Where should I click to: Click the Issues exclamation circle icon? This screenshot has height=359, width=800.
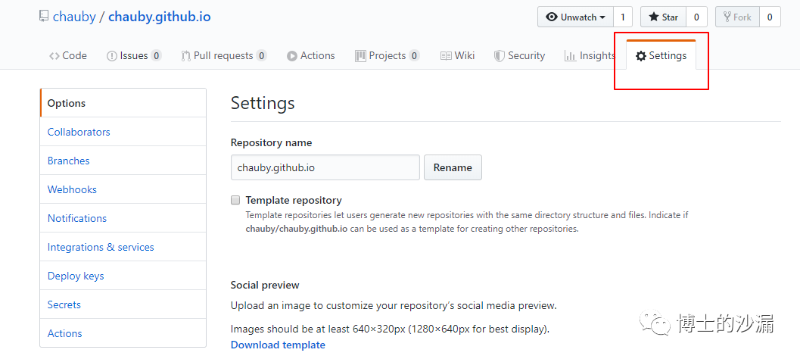pos(112,56)
